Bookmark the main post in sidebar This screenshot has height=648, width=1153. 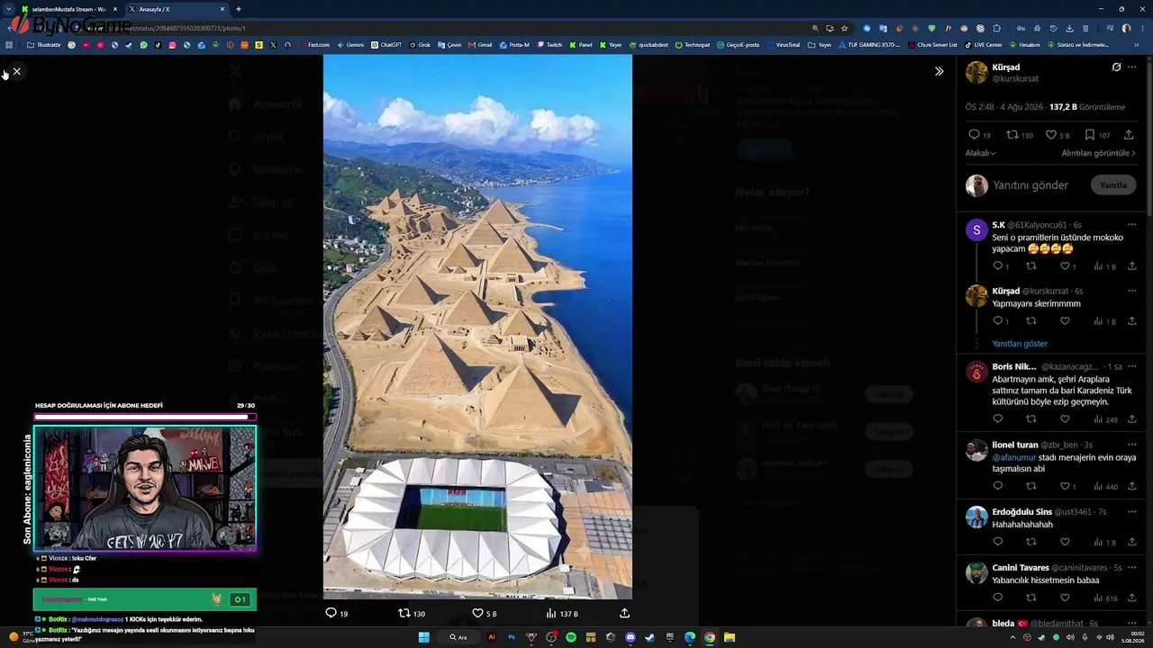tap(1089, 135)
